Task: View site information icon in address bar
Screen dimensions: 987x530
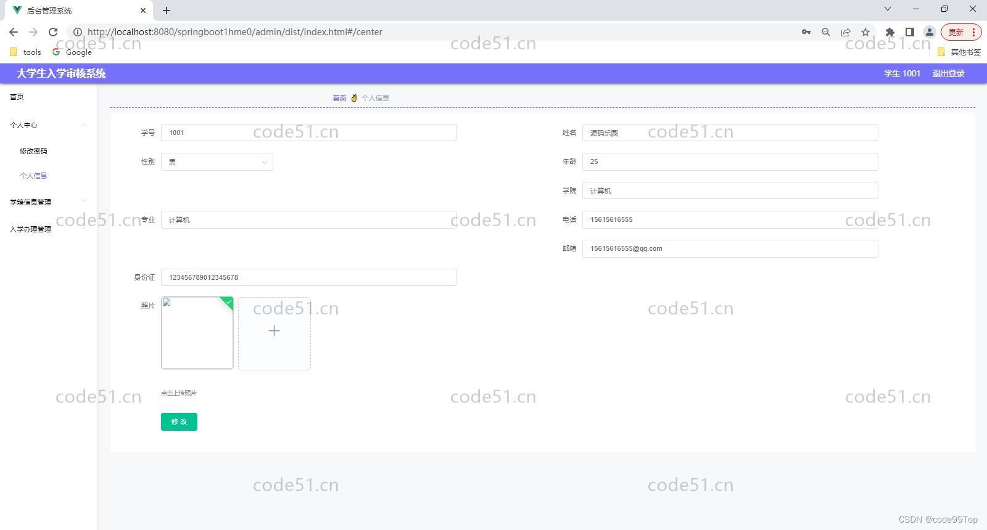Action: point(78,32)
